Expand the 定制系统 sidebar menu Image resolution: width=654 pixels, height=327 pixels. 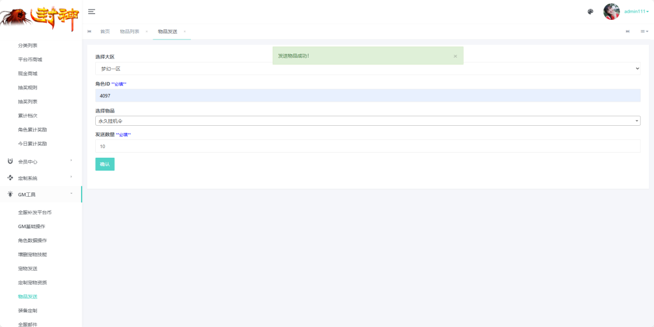(x=40, y=178)
